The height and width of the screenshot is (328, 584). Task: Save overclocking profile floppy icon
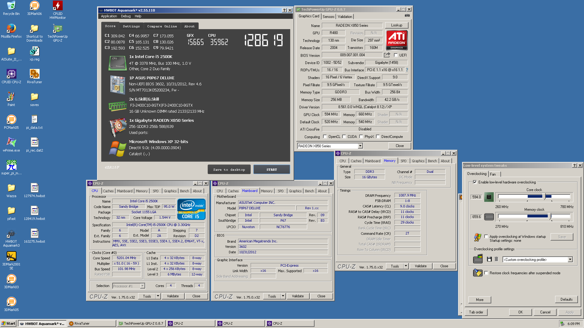pos(489,259)
